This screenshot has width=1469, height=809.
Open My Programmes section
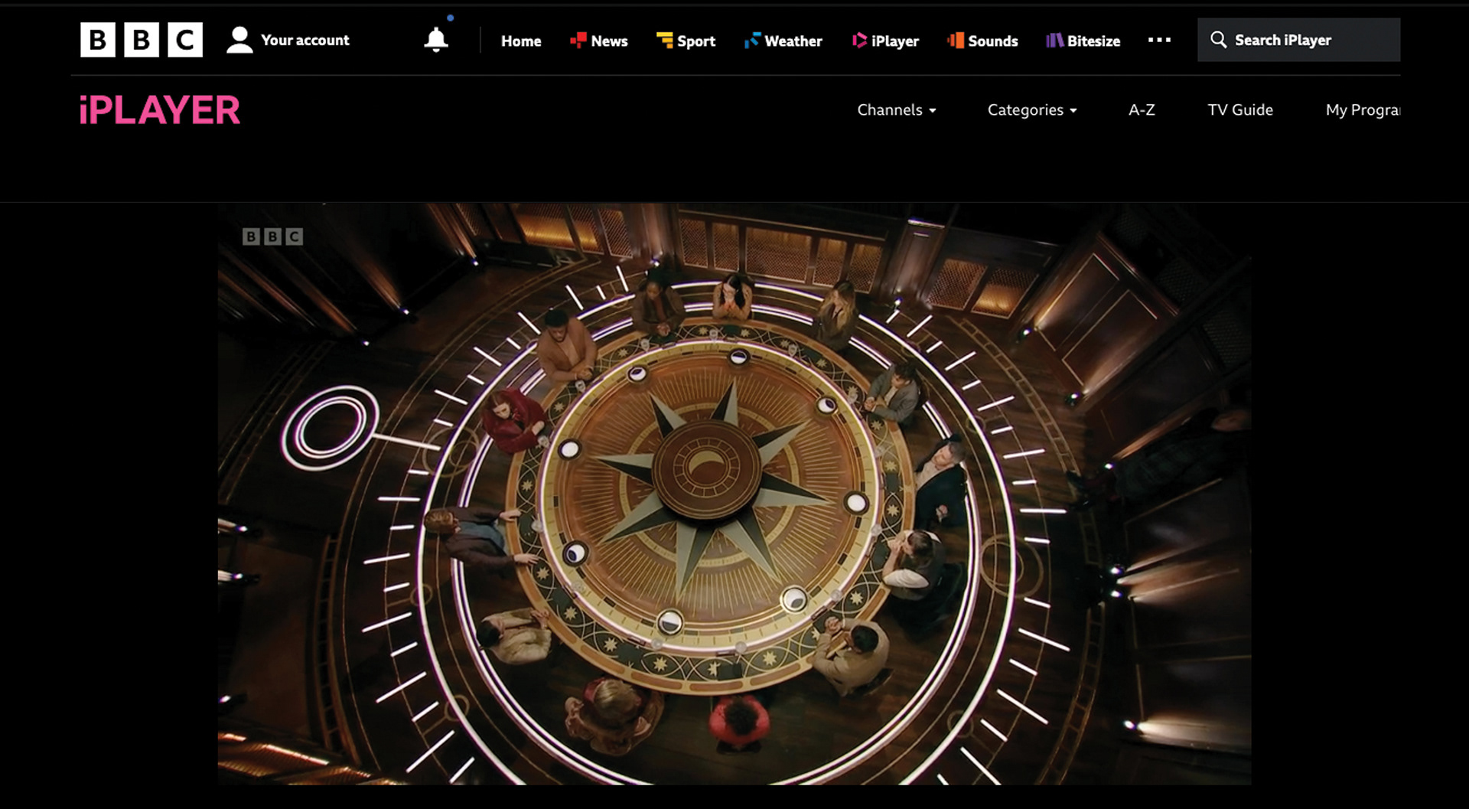1363,109
